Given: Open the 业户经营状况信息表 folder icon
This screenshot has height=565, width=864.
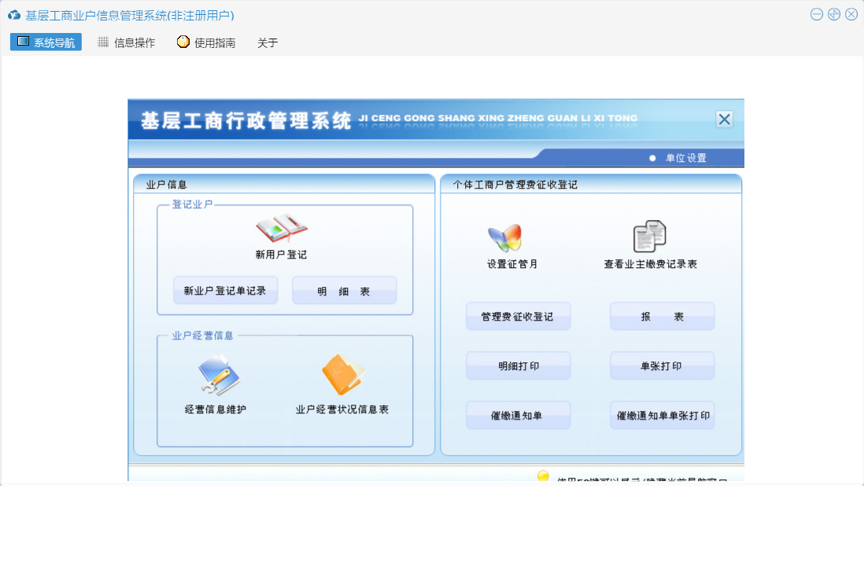Looking at the screenshot, I should pyautogui.click(x=342, y=375).
